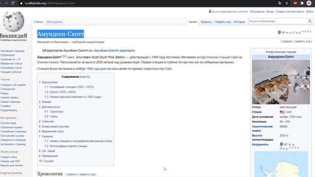The height and width of the screenshot is (177, 315).
Task: Click Южном полюсе link
Action: 48,62
